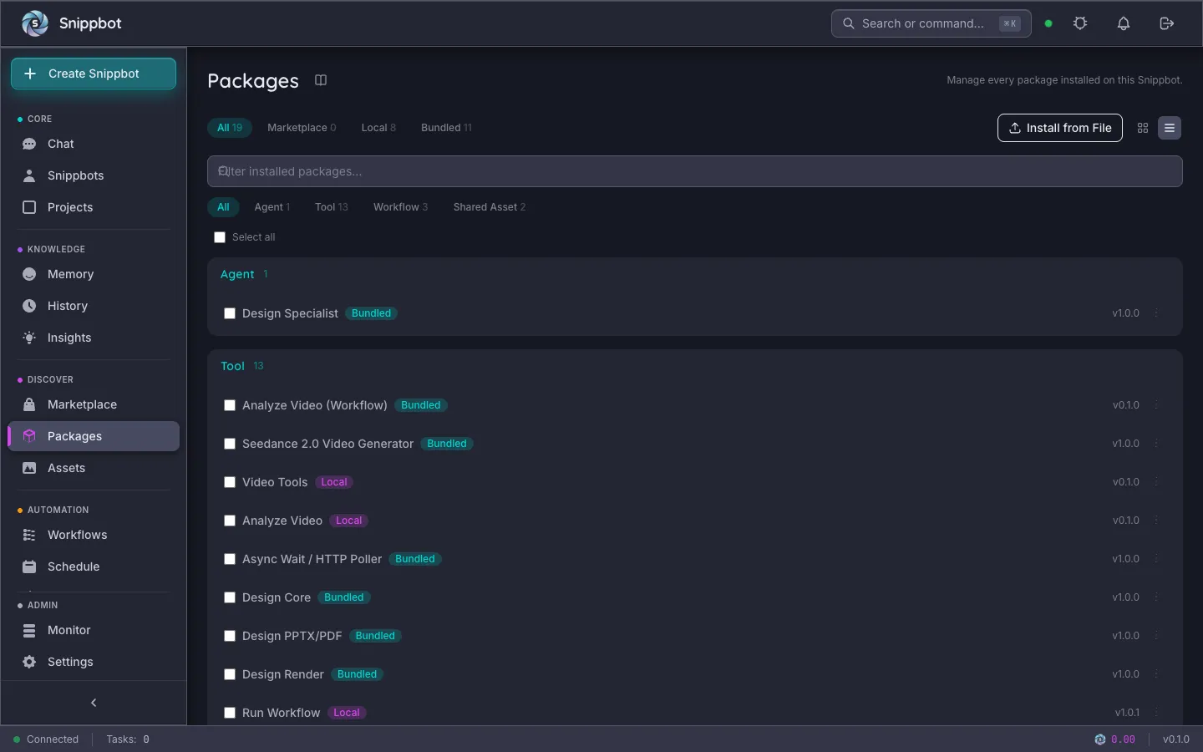Open the Run Workflow package
This screenshot has width=1203, height=752.
point(281,713)
